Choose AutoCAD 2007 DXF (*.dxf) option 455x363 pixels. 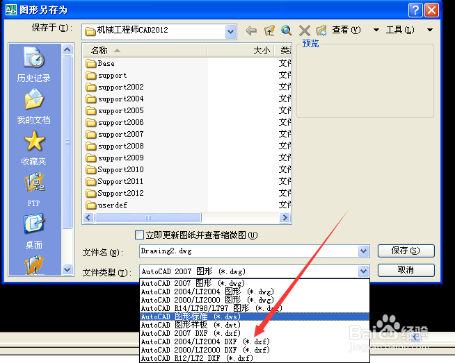(255, 333)
